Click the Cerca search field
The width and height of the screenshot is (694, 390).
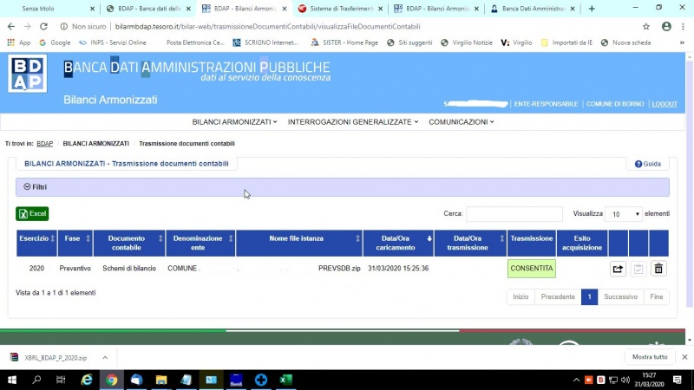coord(514,214)
